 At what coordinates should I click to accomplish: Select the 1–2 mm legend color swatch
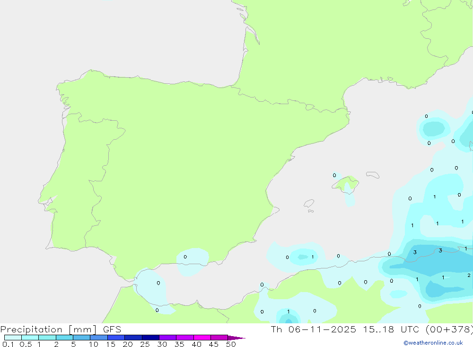click(x=47, y=338)
